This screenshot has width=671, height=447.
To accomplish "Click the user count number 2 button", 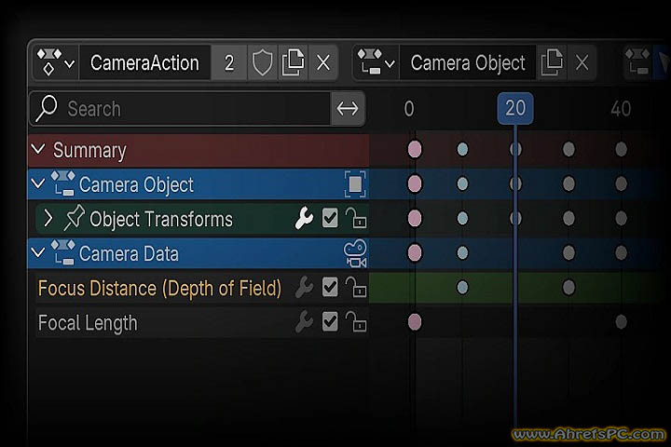I will pos(229,63).
